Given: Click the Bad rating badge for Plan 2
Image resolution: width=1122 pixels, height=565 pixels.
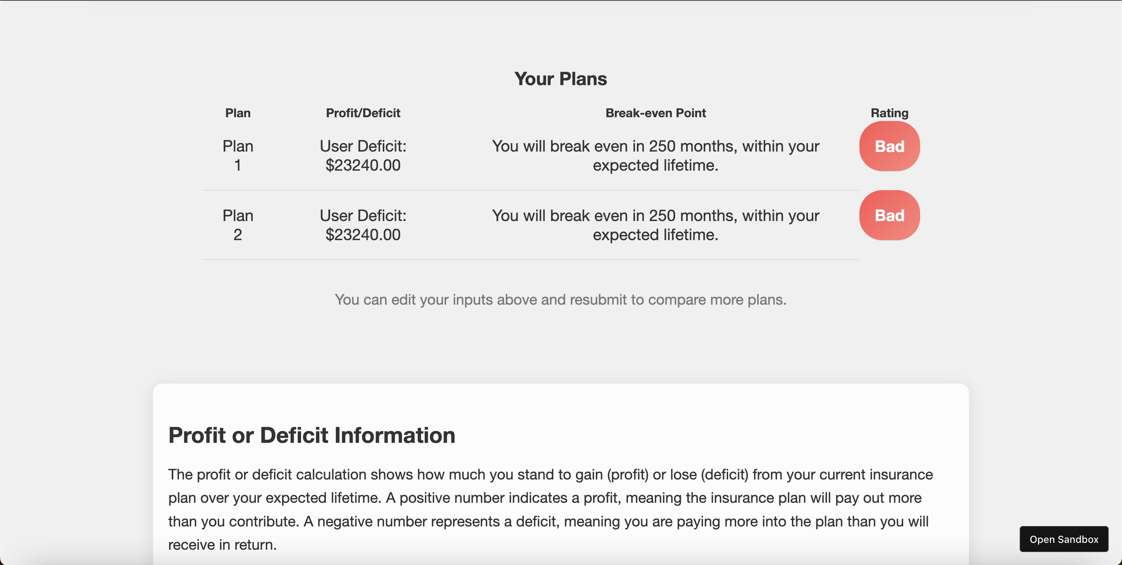Looking at the screenshot, I should click(x=889, y=216).
